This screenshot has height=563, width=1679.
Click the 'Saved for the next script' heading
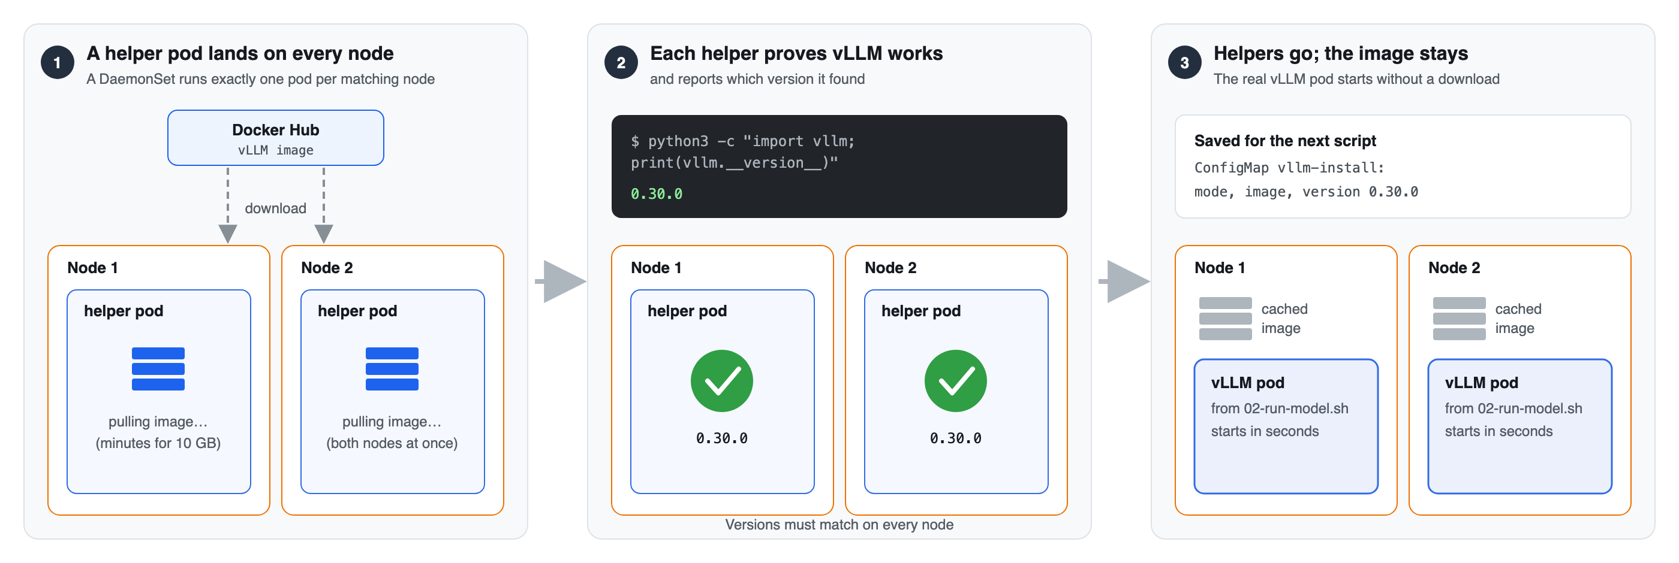1284,141
